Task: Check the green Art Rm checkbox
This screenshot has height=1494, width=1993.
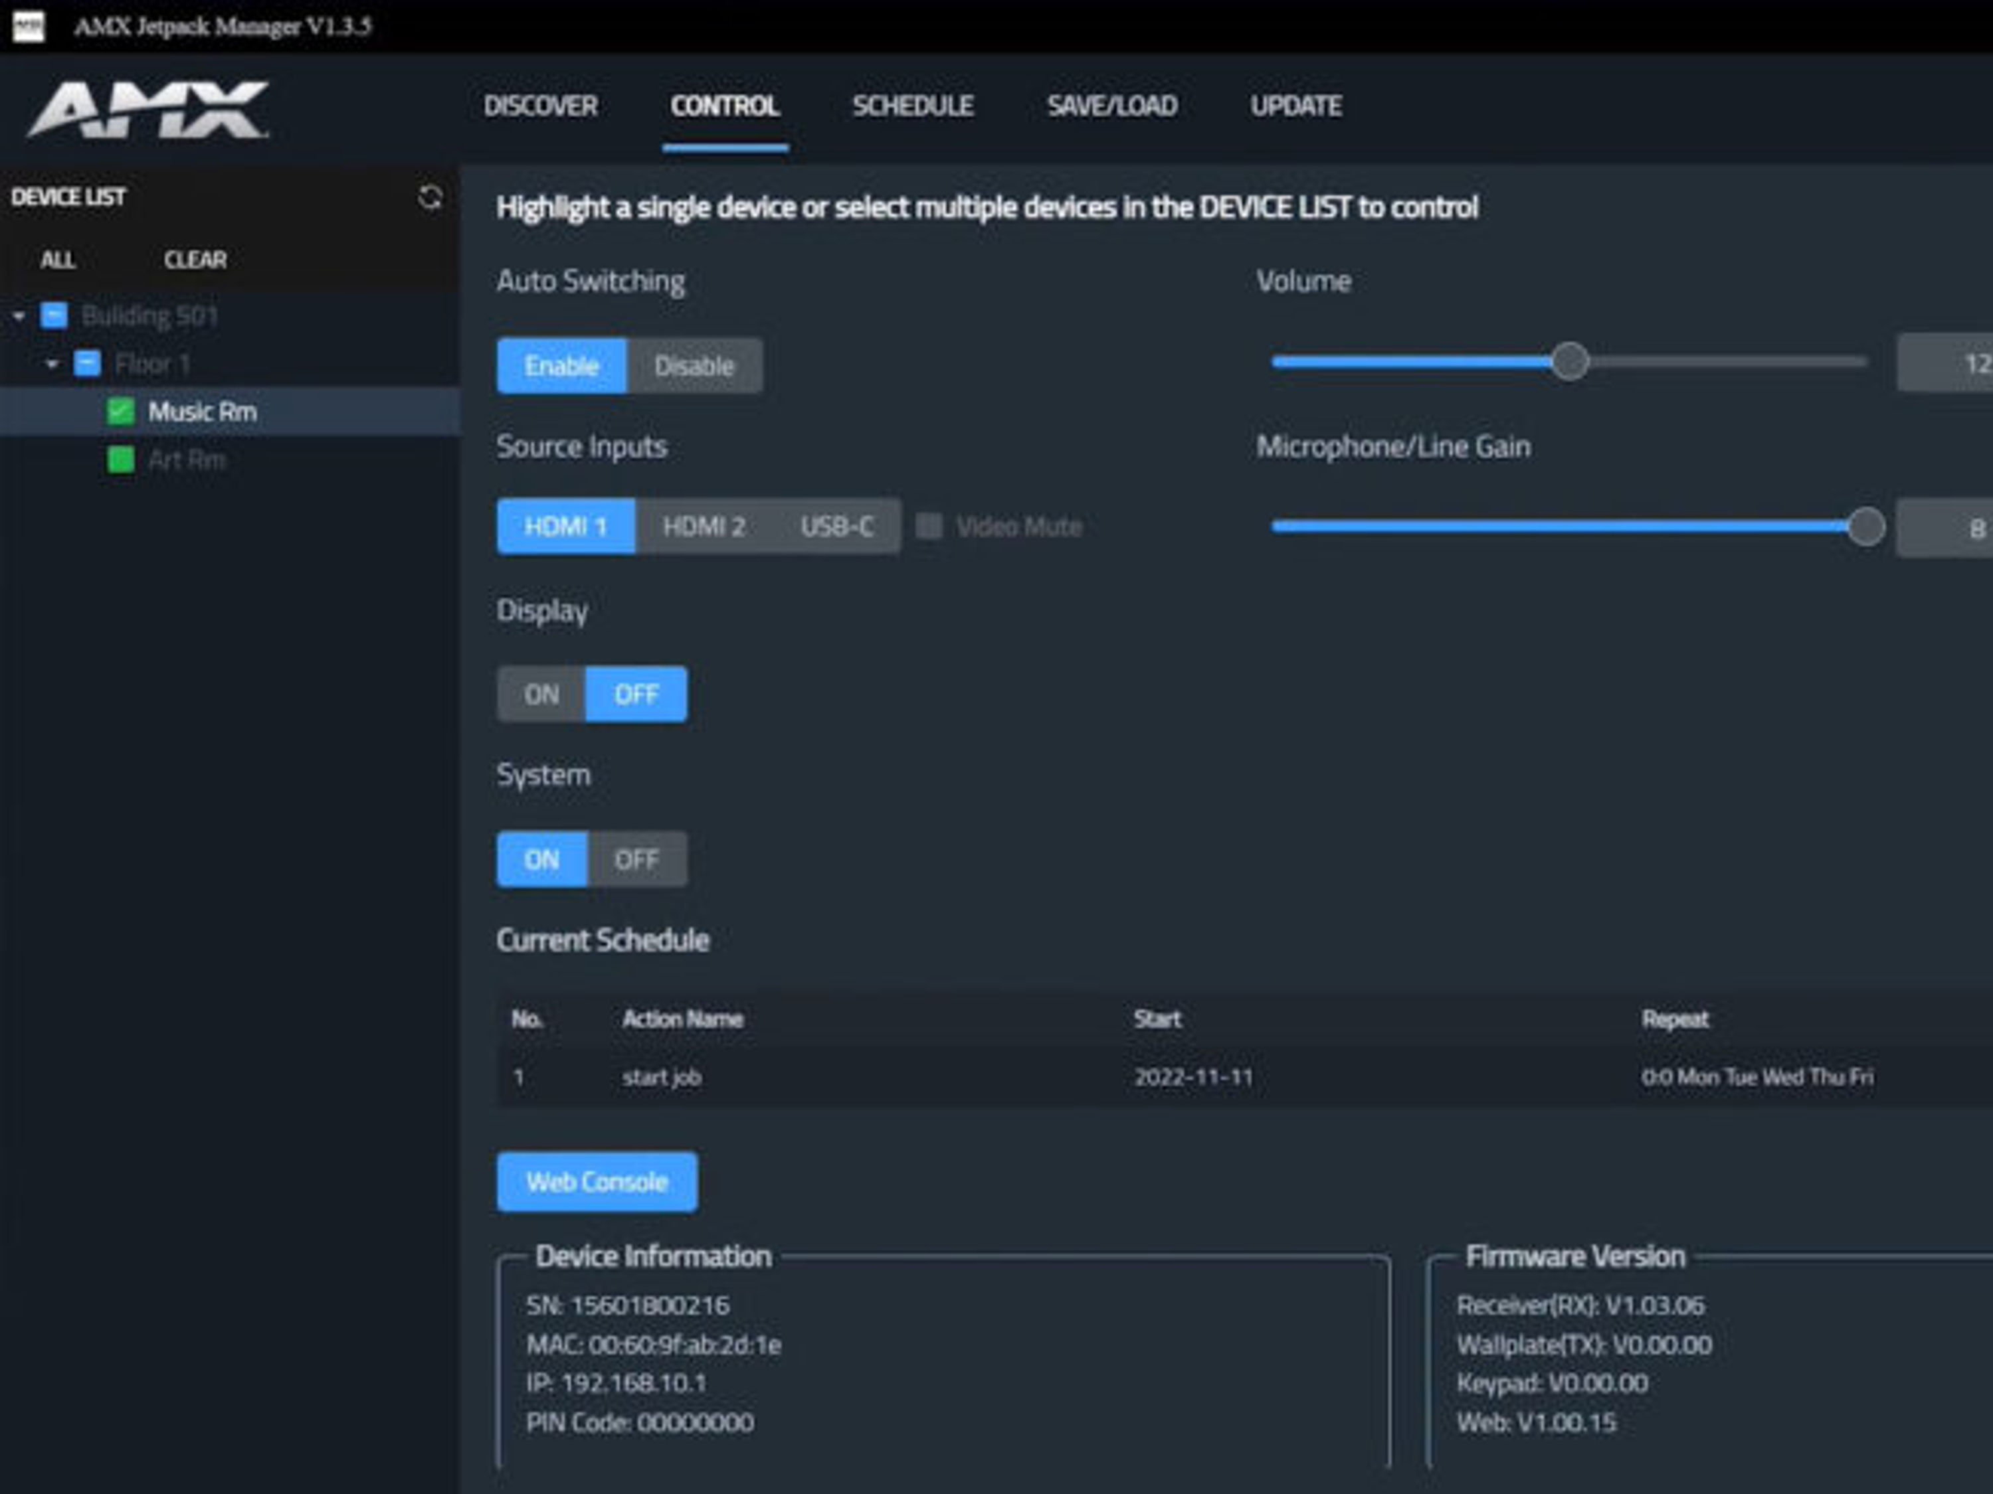Action: click(x=121, y=460)
